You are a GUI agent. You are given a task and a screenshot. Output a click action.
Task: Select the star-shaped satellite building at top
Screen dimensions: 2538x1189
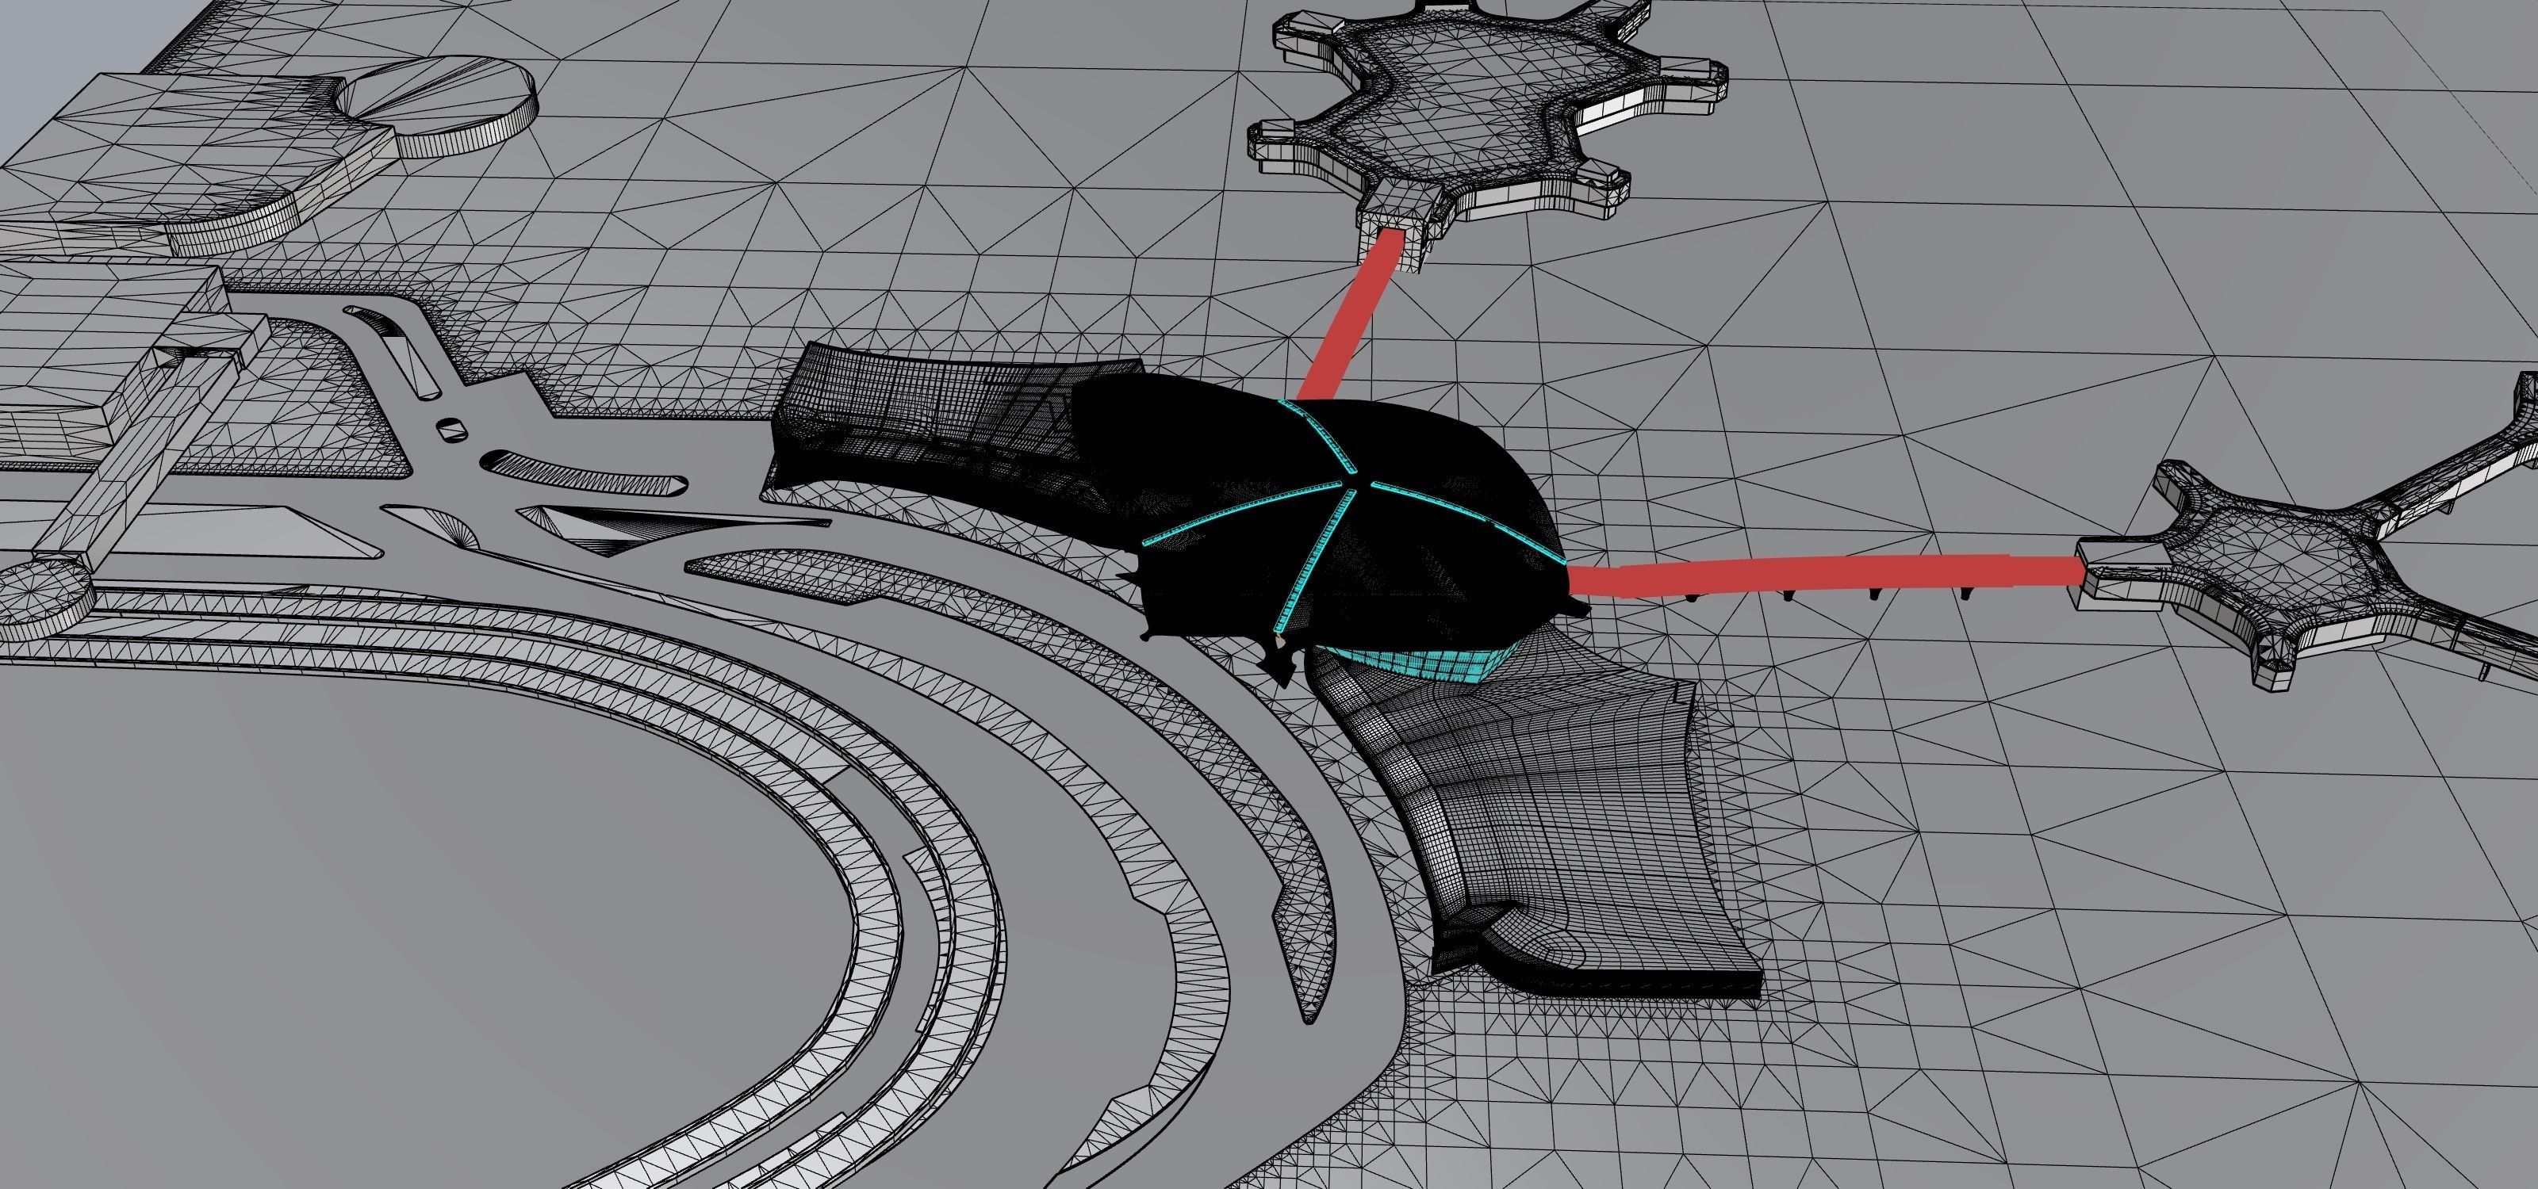click(1488, 128)
